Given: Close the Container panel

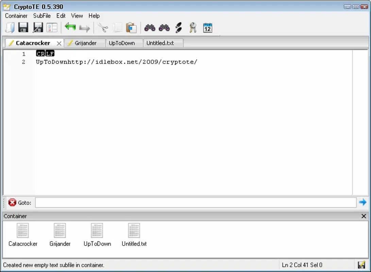Looking at the screenshot, I should point(364,216).
